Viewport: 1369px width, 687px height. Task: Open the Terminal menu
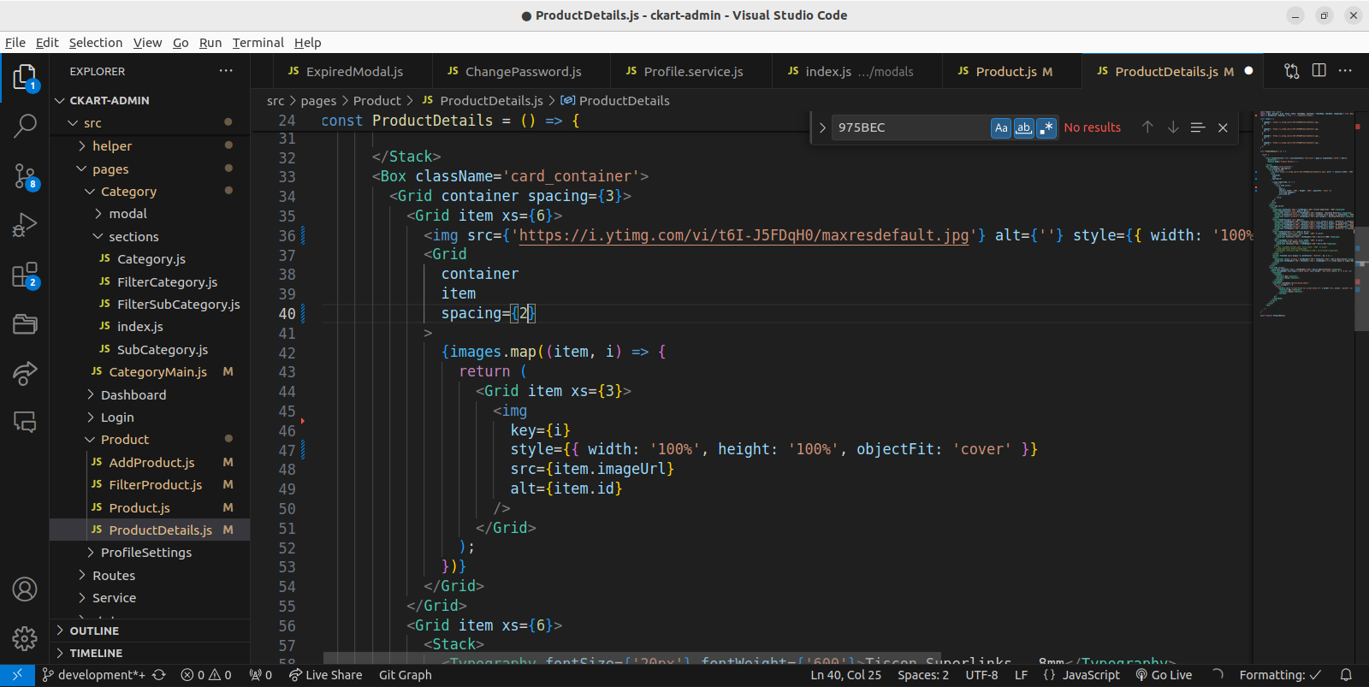(258, 43)
